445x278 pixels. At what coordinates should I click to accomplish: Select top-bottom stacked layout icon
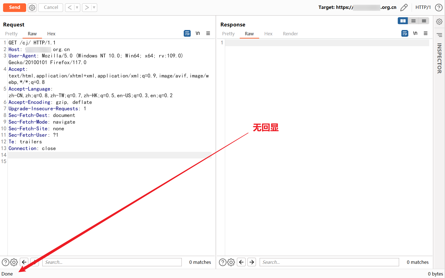(x=413, y=21)
